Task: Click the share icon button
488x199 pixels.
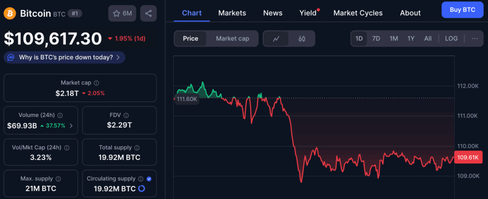Action: click(149, 13)
